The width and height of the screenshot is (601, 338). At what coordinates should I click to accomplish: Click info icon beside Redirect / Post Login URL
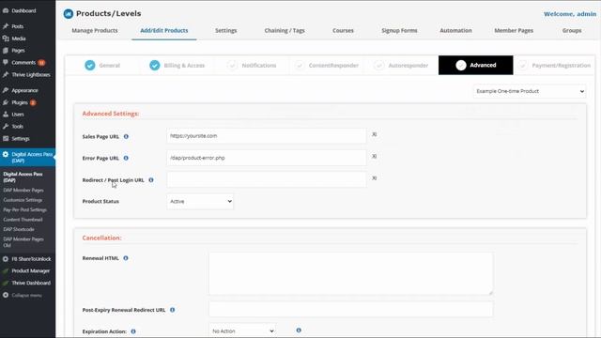pos(151,179)
